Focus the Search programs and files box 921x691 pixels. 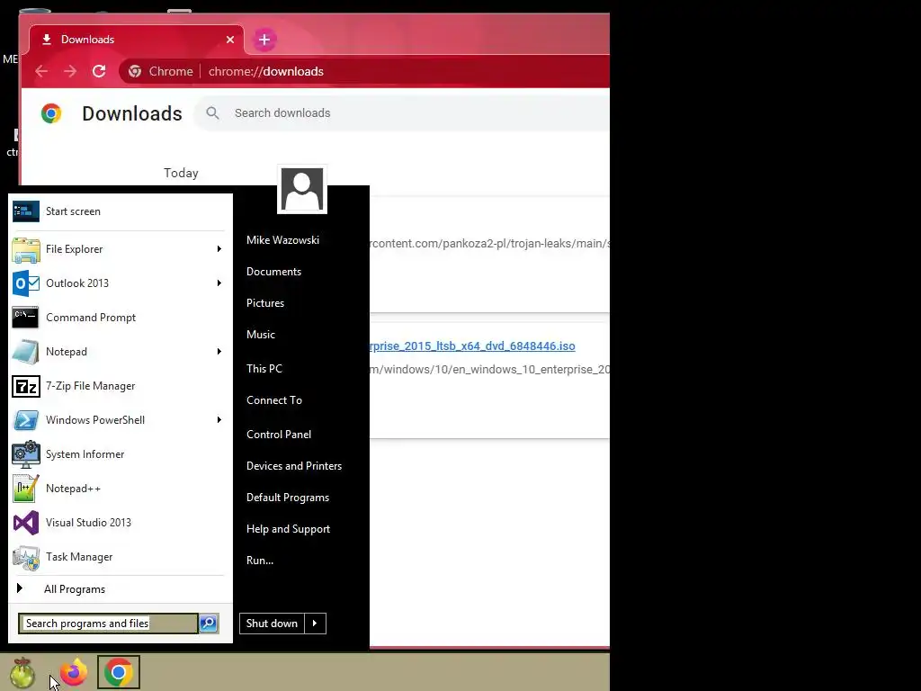click(x=108, y=624)
